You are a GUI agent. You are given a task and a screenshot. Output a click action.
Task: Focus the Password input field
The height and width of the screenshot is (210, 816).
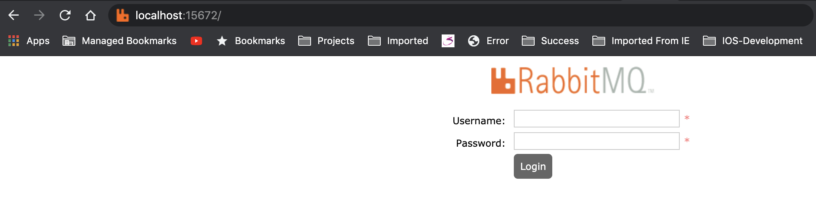tap(596, 141)
